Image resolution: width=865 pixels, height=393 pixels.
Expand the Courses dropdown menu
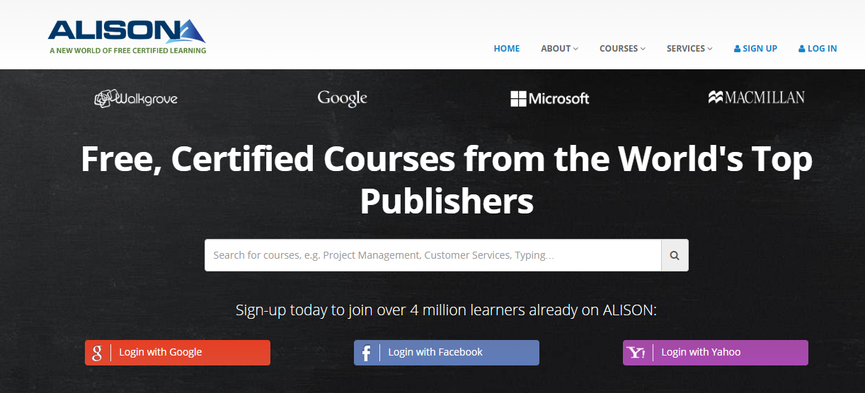[622, 49]
